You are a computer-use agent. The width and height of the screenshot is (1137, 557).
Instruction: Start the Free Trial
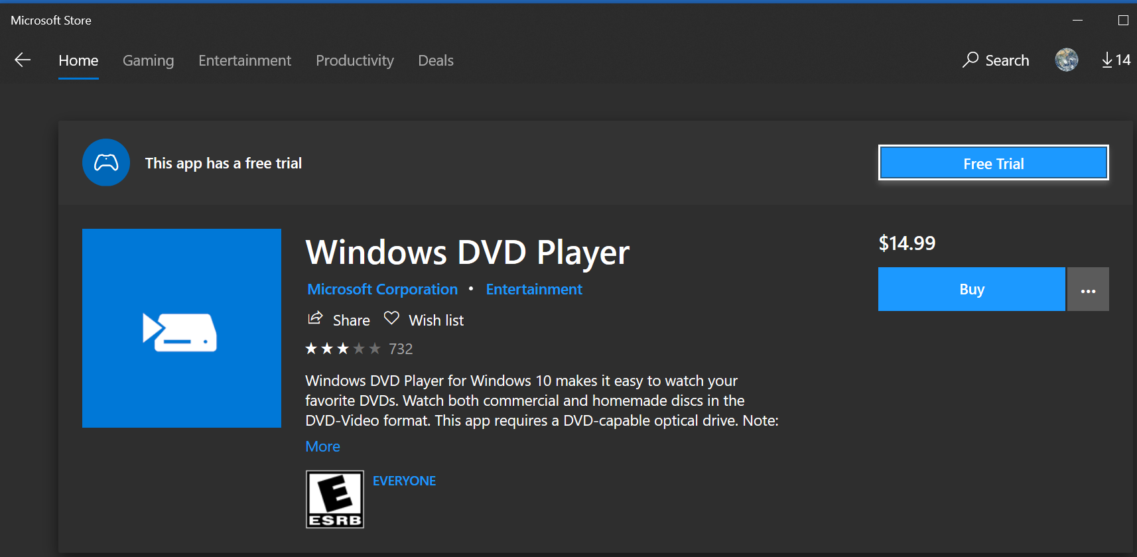point(993,163)
